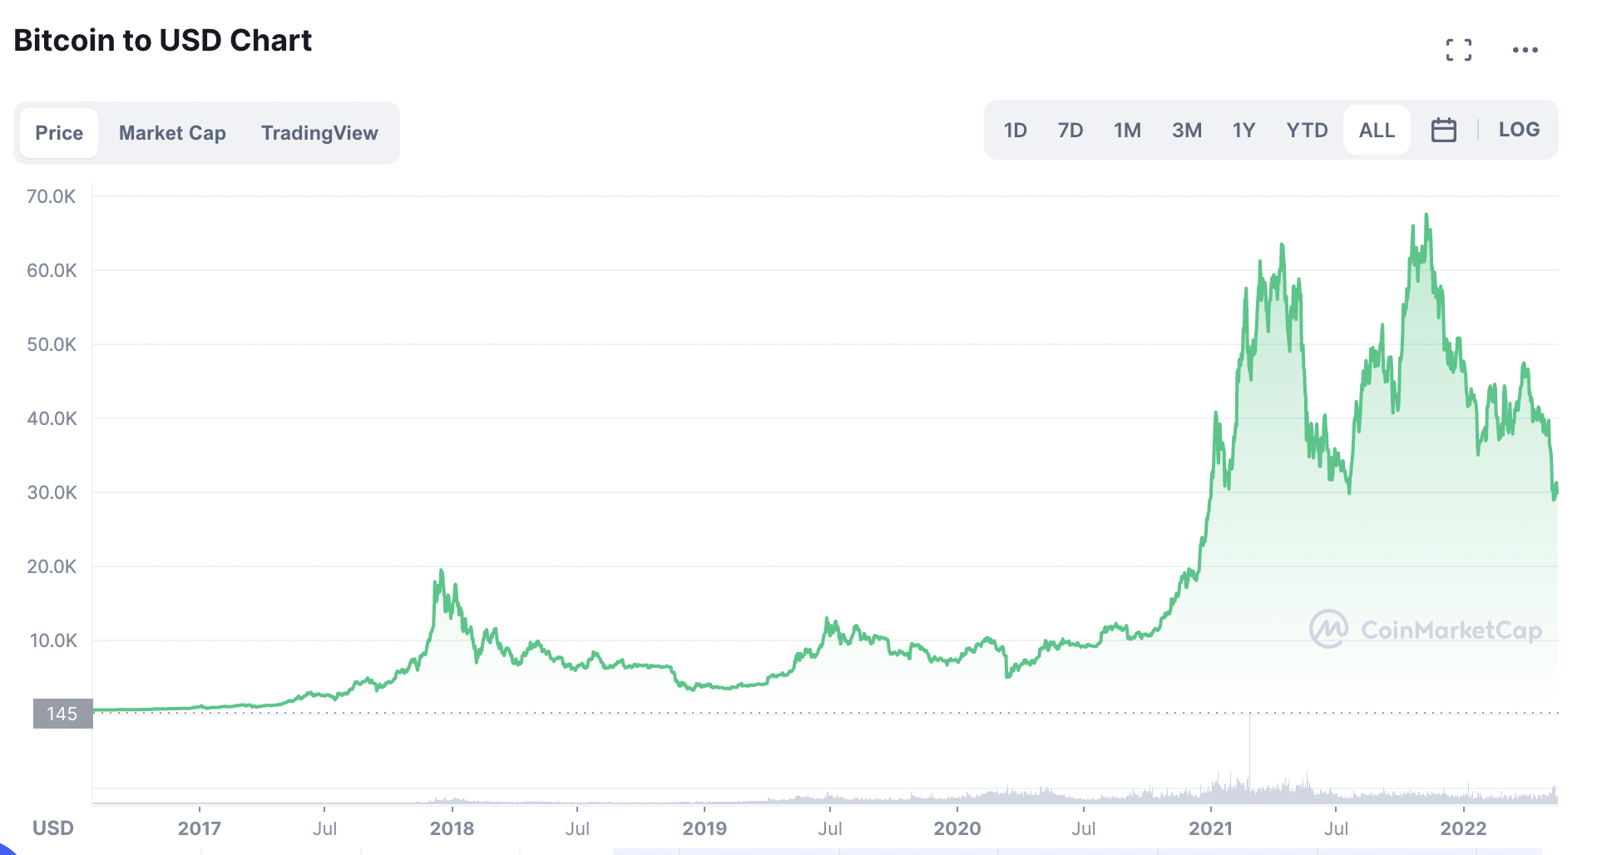Choose the 3M time range
This screenshot has width=1597, height=855.
[x=1187, y=131]
